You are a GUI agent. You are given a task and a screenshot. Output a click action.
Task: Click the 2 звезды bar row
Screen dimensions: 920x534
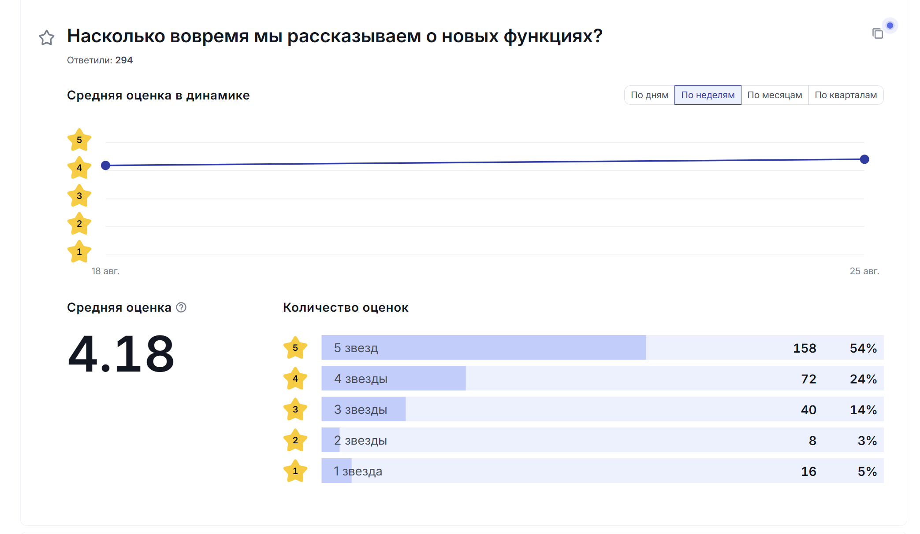(602, 440)
